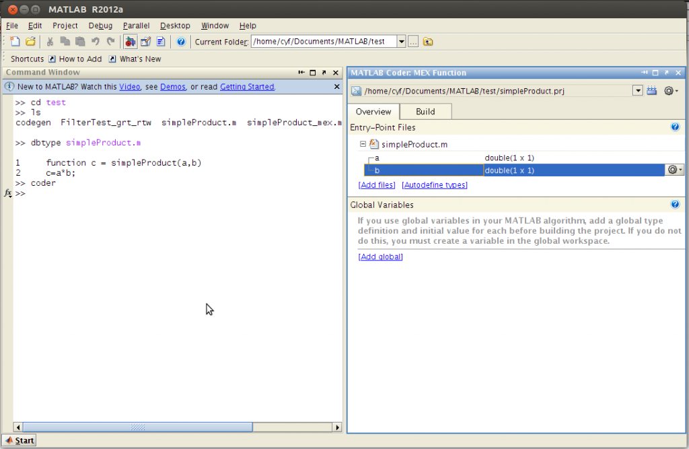Create a new file with the New icon
Viewport: 689px width, 449px height.
pos(14,41)
